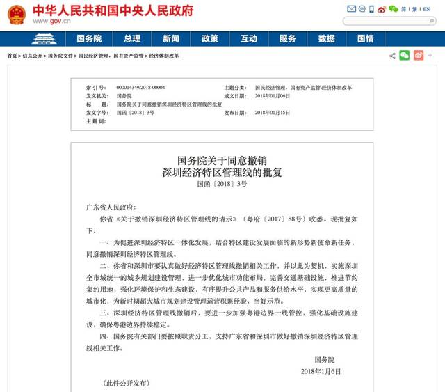Share this page via green WeChat button

(x=405, y=55)
